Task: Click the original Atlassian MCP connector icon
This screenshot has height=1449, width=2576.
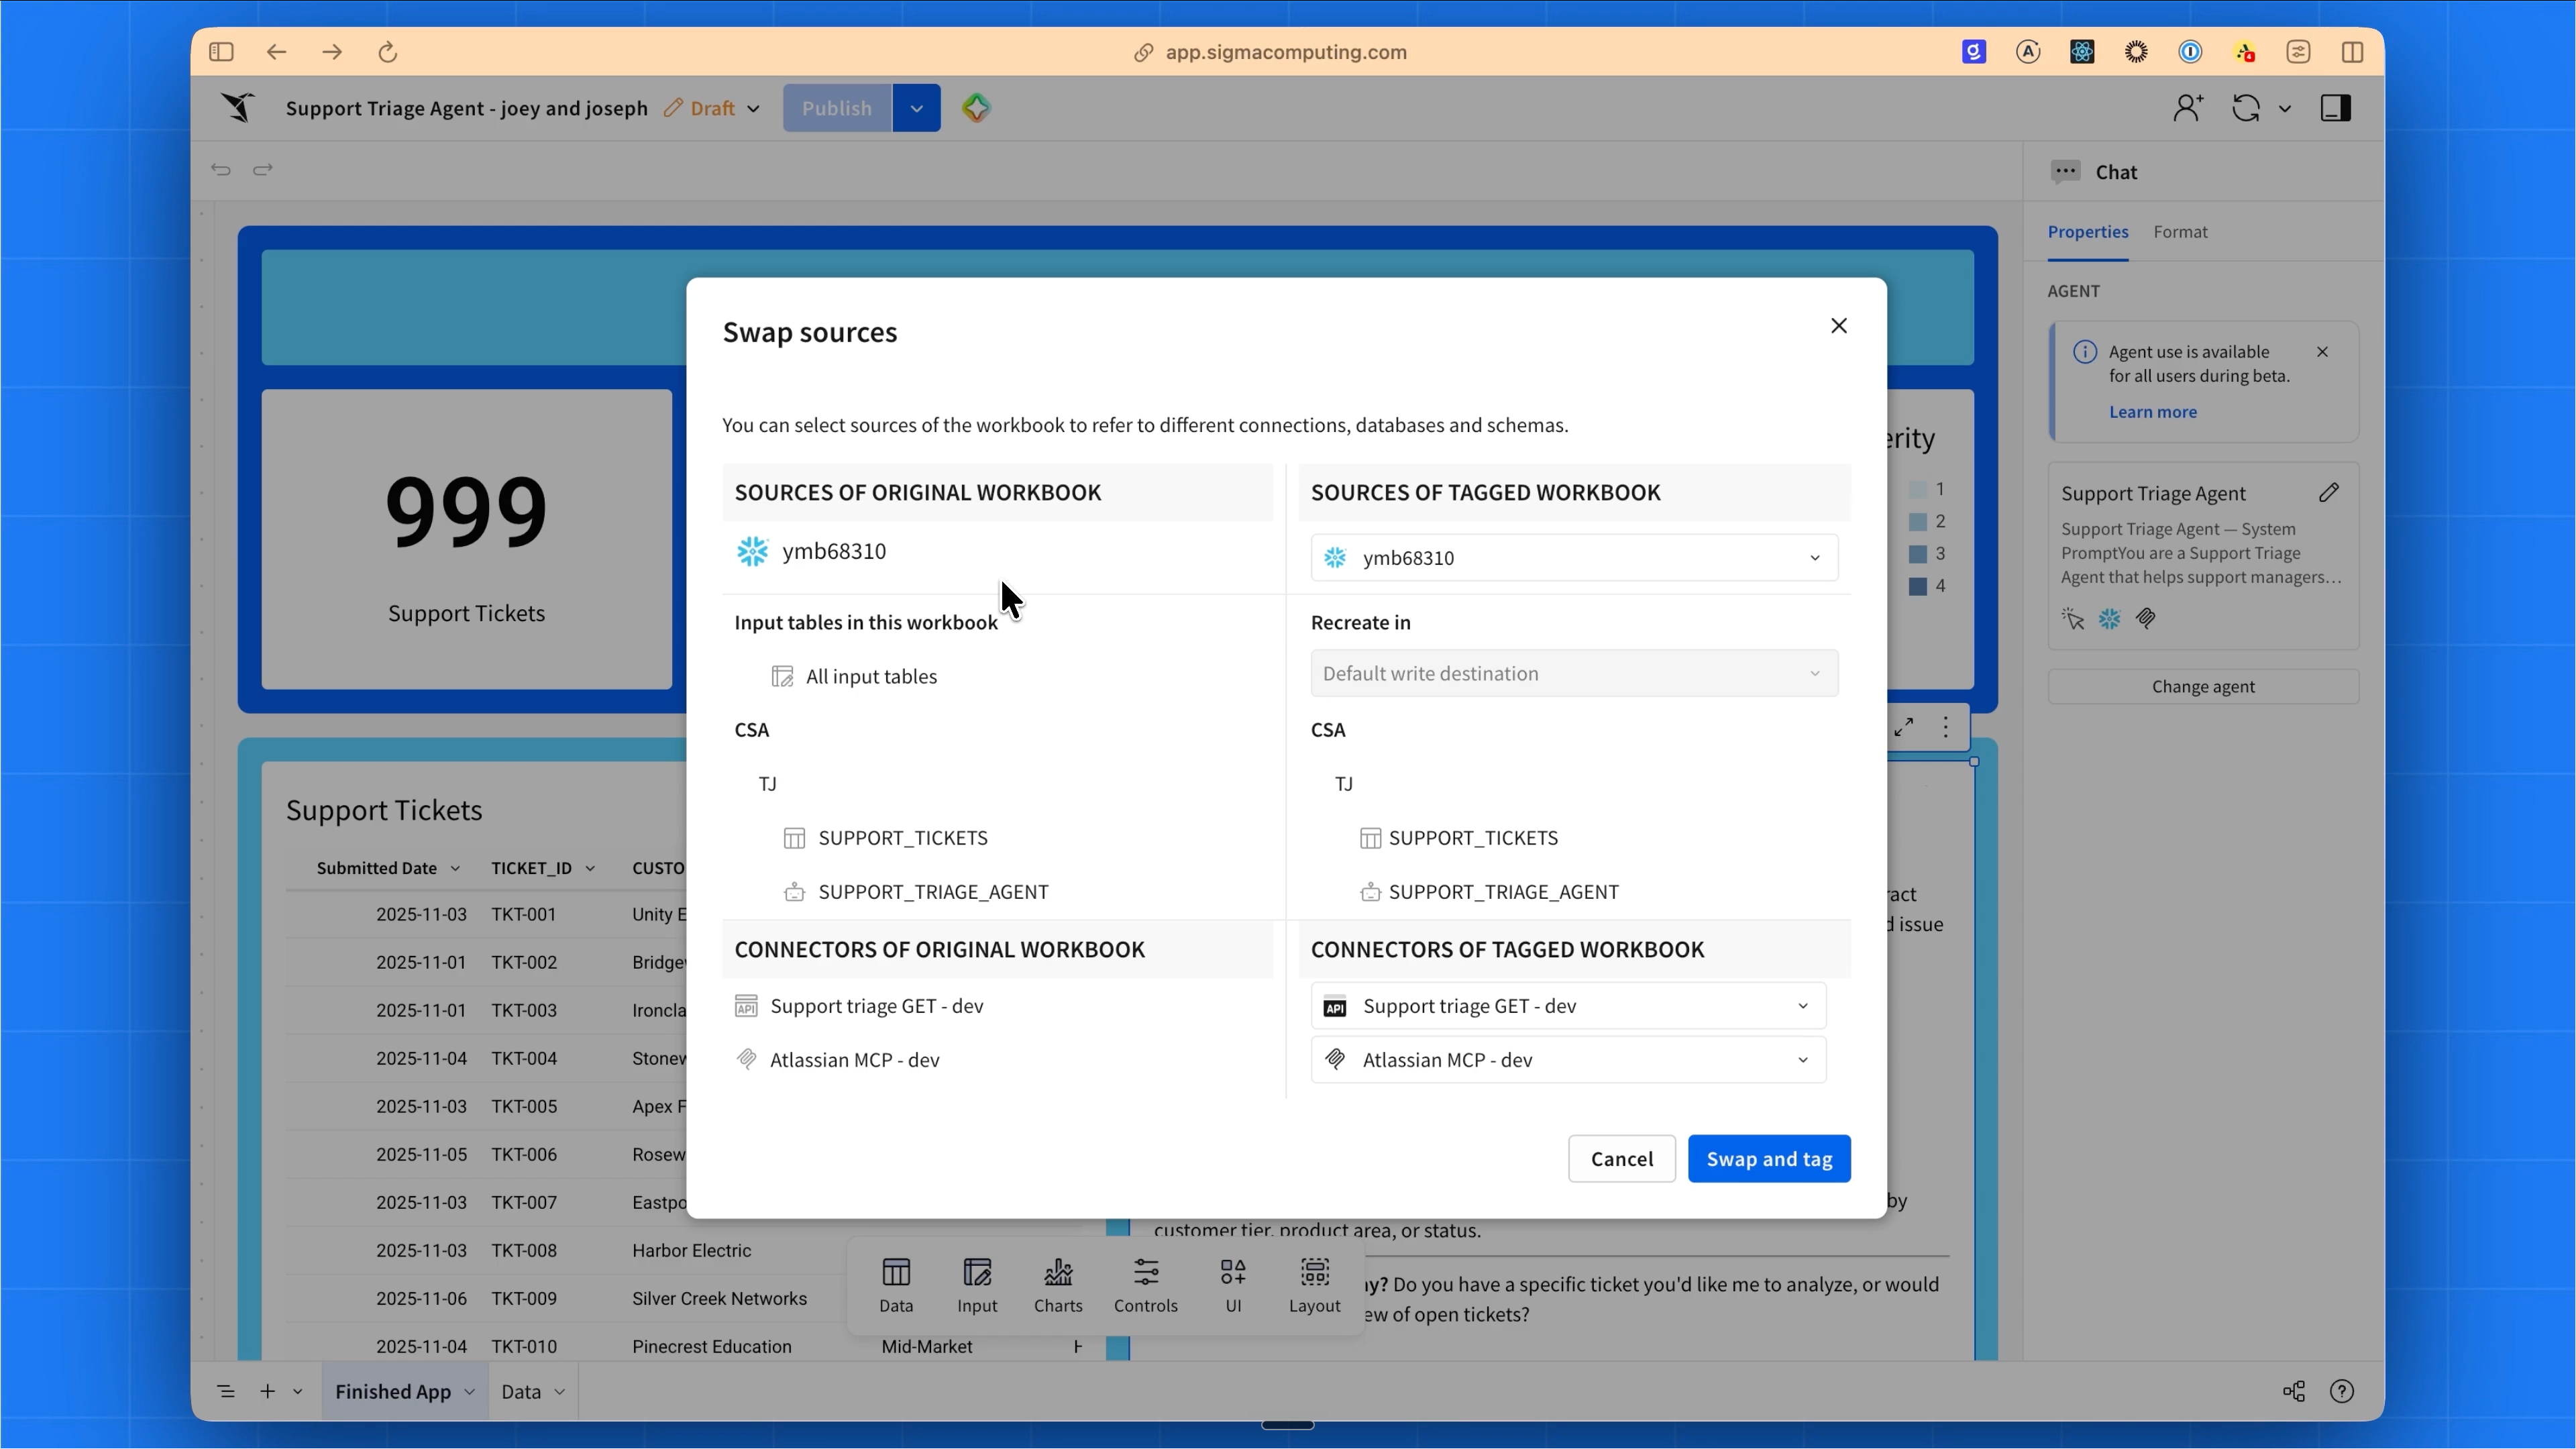Action: coord(746,1060)
